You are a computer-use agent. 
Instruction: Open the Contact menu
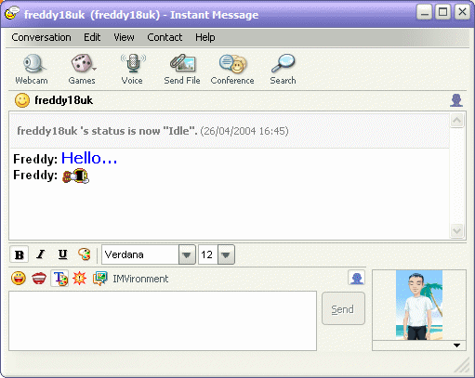point(165,37)
